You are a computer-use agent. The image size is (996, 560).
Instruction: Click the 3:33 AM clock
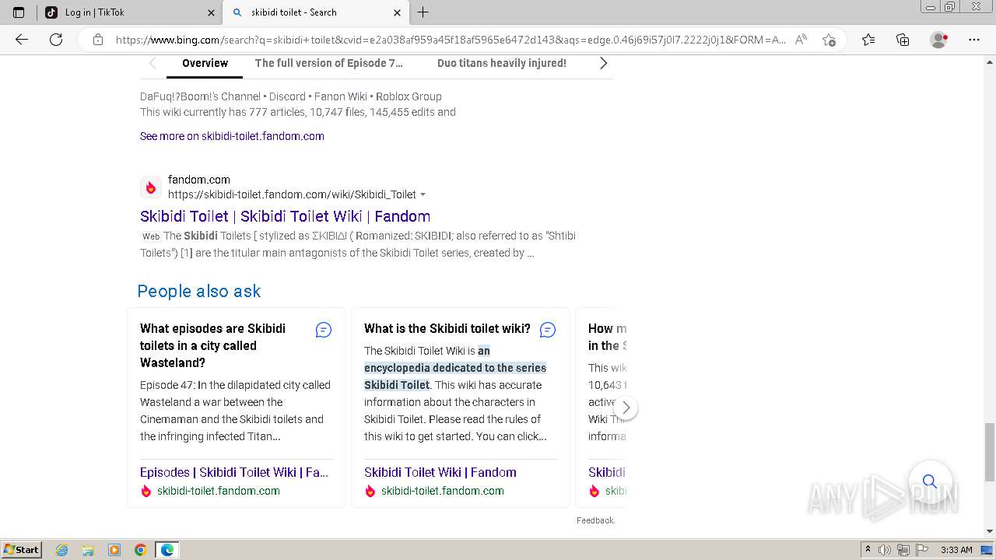pos(956,550)
